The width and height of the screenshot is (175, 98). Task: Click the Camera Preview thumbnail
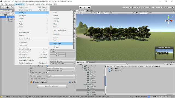pyautogui.click(x=164, y=54)
